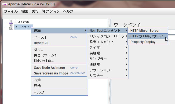Screen dimensions: 175x104
Task: Open the 実行 menu
Action: tap(35, 11)
